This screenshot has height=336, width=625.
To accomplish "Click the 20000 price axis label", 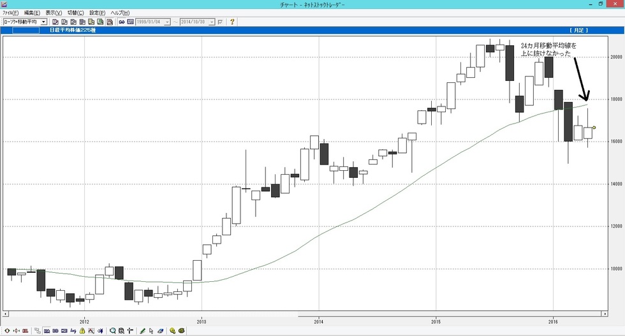I will point(616,57).
